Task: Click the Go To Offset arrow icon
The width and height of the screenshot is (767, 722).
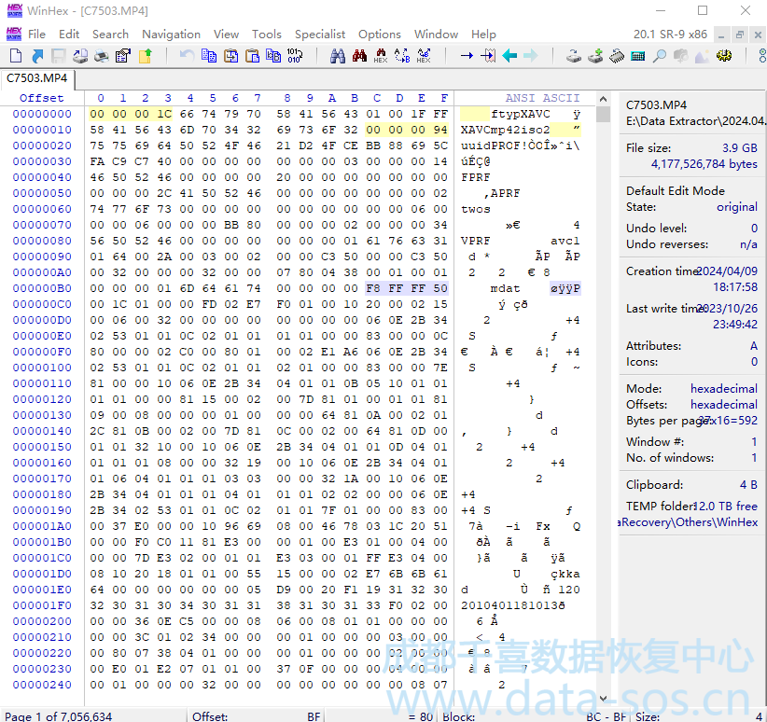Action: (466, 56)
